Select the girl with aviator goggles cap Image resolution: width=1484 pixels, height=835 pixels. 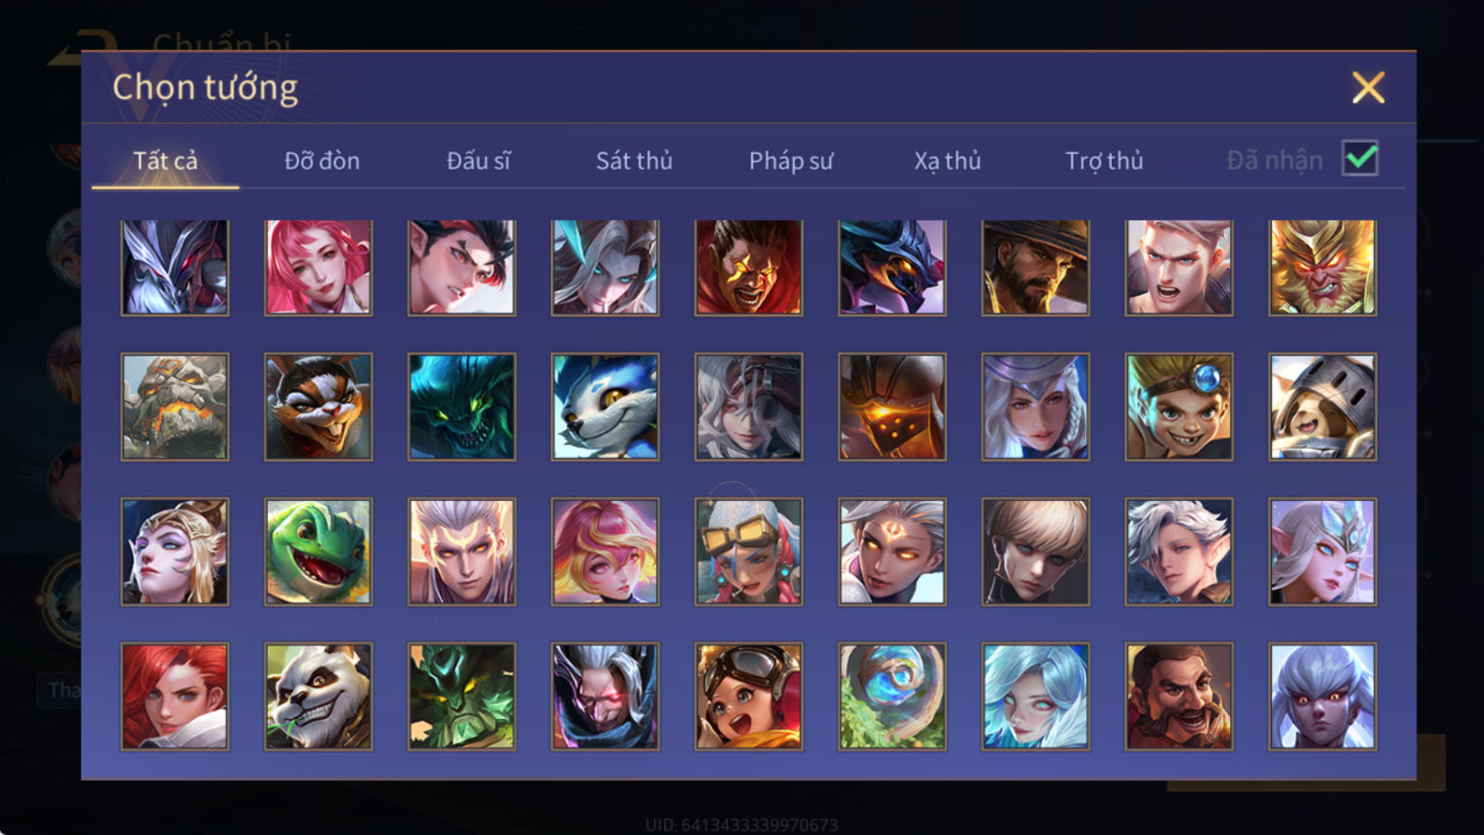coord(748,696)
